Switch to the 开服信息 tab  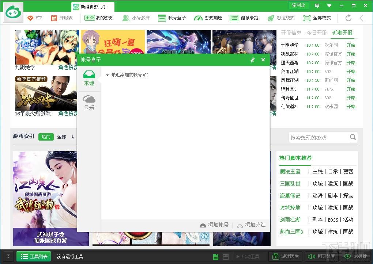click(291, 33)
